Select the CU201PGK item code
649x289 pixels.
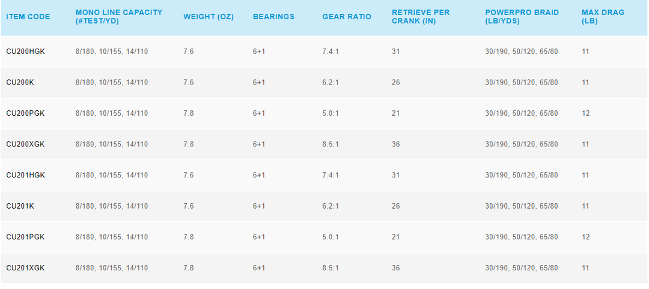pos(26,237)
